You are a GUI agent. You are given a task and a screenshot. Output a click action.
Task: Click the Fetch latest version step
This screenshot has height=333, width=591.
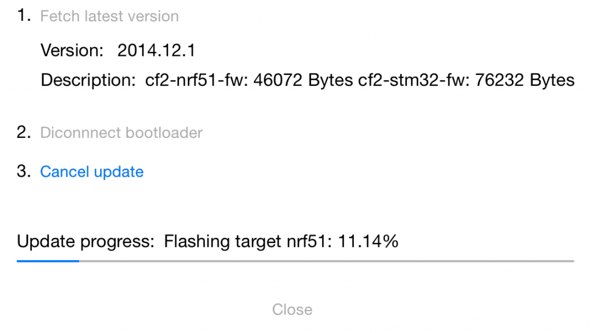point(109,16)
